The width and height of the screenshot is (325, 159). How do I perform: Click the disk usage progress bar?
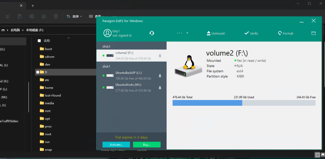[x=244, y=103]
